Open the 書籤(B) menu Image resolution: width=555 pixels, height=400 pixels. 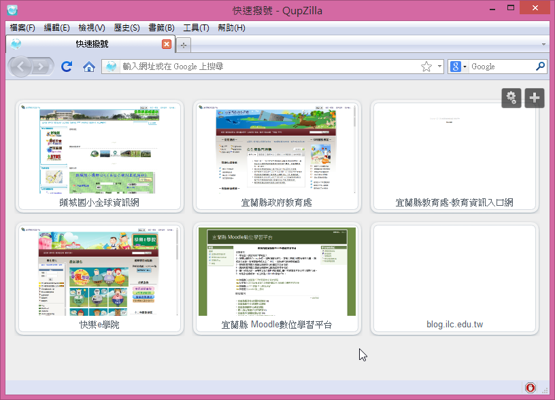[x=161, y=28]
